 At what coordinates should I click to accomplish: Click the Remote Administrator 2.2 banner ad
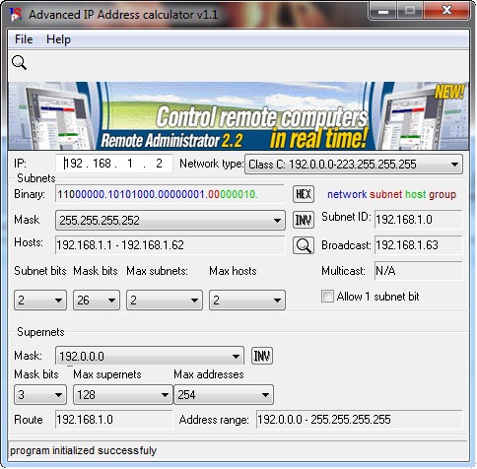point(238,116)
